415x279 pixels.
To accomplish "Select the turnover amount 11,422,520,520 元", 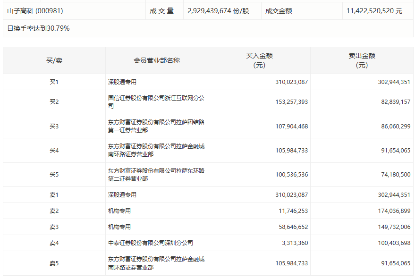I will coord(374,11).
